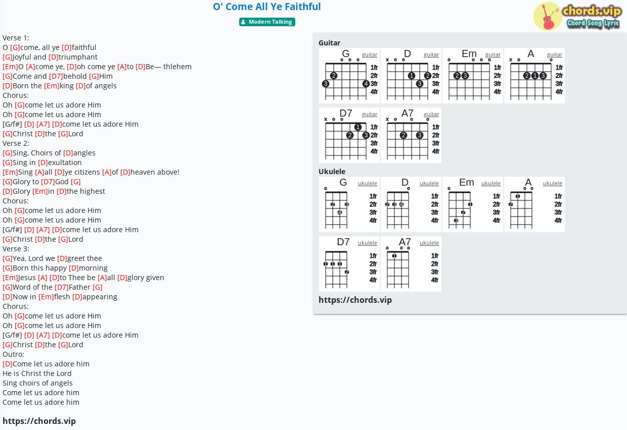Select the ukulele A chord diagram
Screen dimensions: 627x430
(534, 204)
